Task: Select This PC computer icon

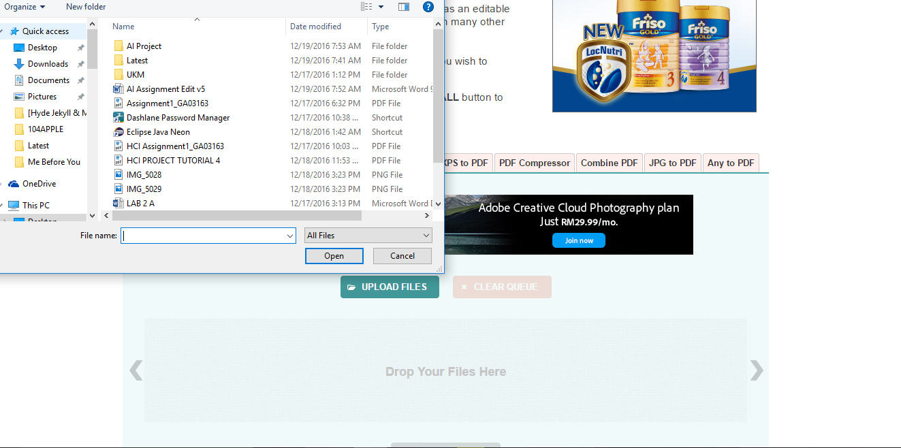Action: click(14, 205)
